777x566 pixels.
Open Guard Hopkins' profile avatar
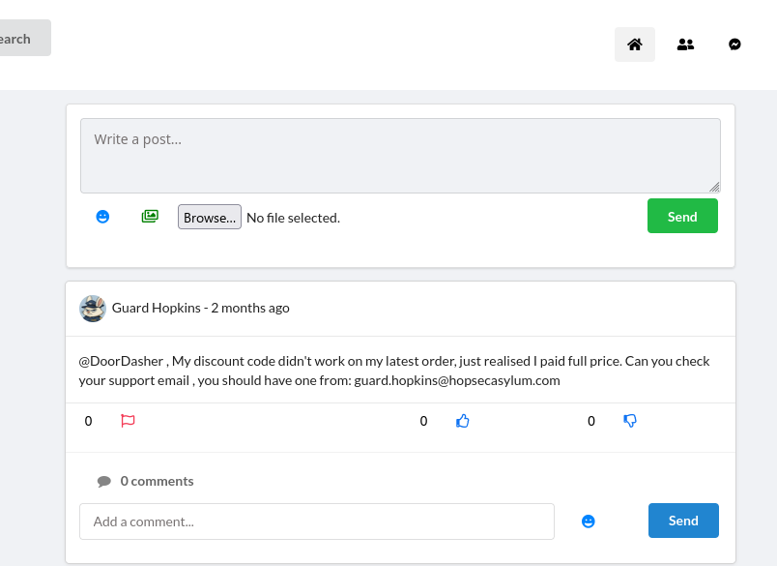(x=93, y=309)
